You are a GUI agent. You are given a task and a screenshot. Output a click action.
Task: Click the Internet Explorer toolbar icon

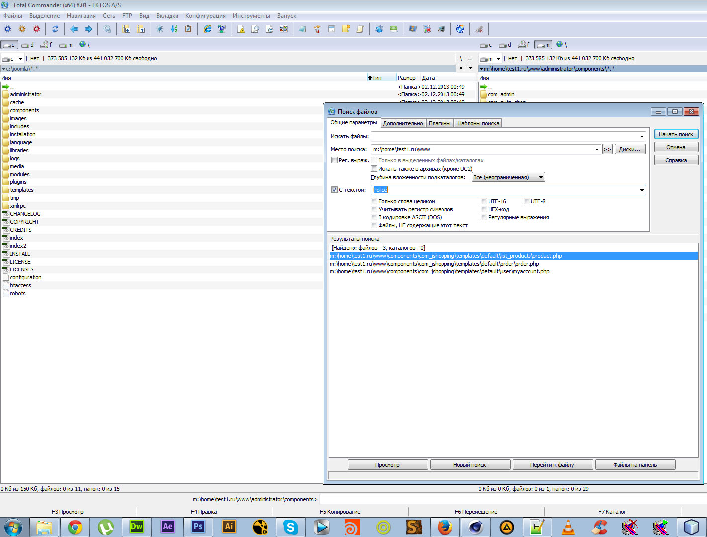tap(207, 29)
